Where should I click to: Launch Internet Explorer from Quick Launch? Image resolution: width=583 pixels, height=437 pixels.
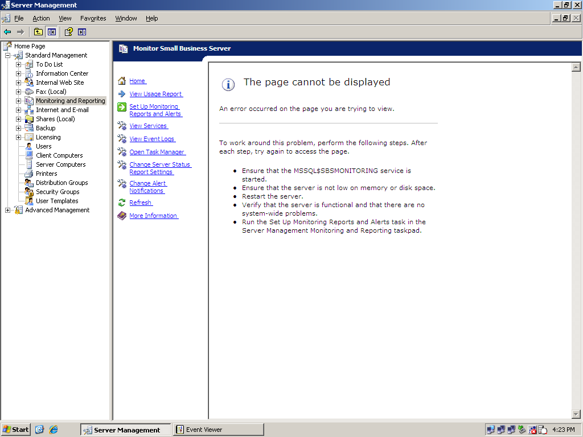pos(54,430)
